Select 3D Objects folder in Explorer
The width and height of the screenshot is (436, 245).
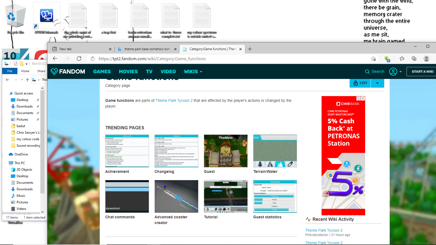[24, 170]
